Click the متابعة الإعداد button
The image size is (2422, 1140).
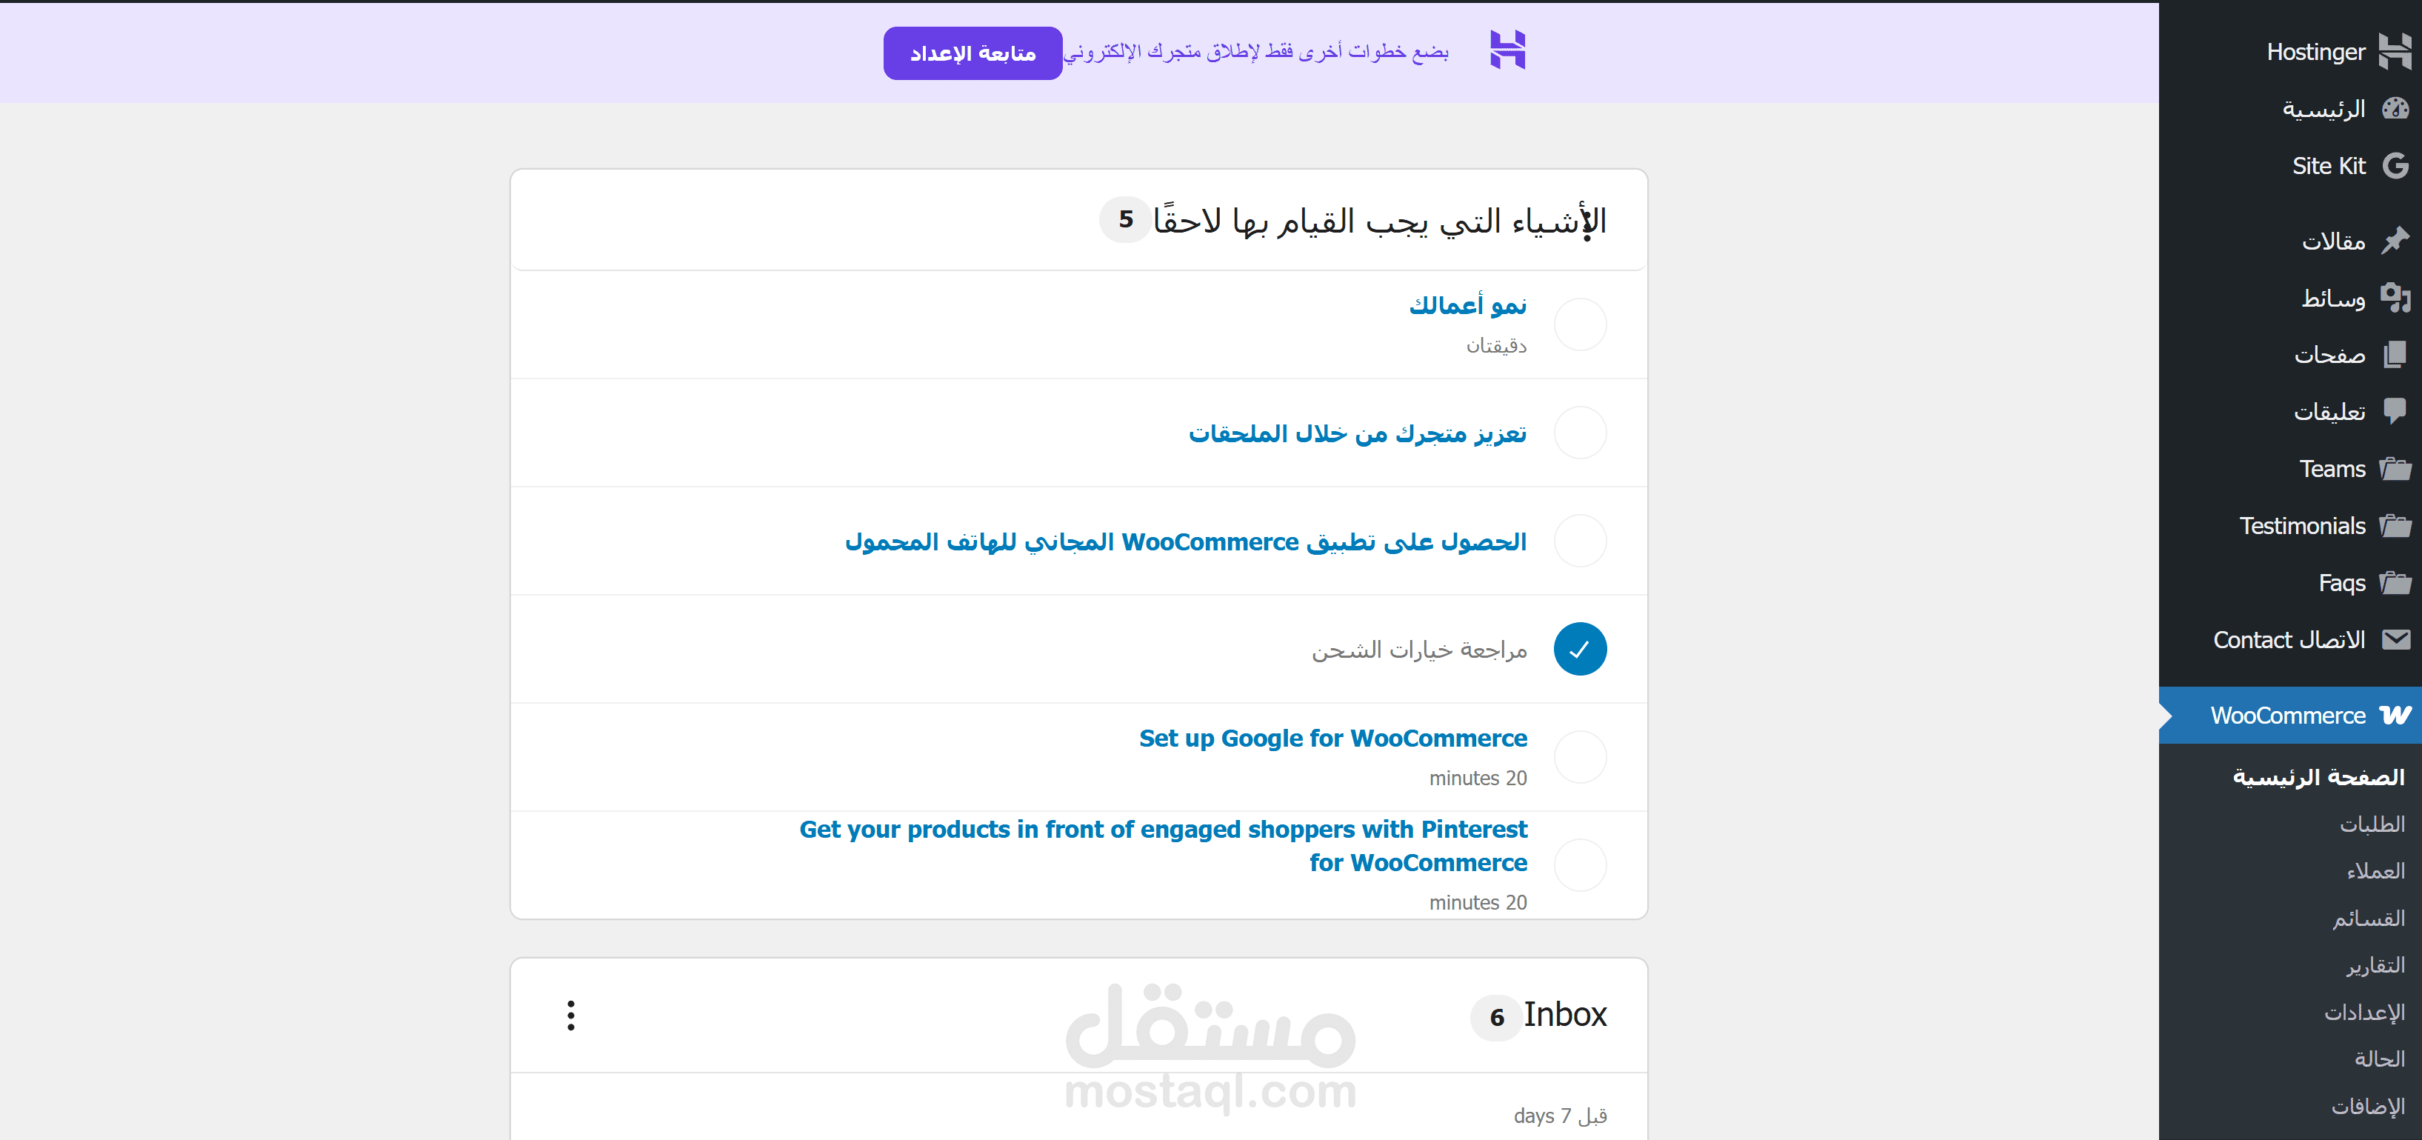tap(973, 53)
